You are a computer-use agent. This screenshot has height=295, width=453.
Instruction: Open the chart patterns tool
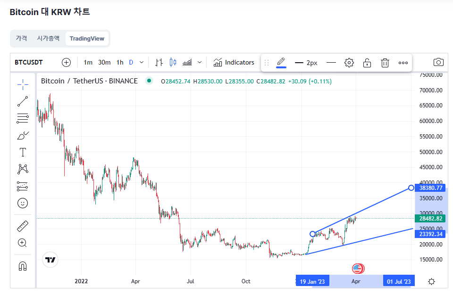click(x=23, y=169)
